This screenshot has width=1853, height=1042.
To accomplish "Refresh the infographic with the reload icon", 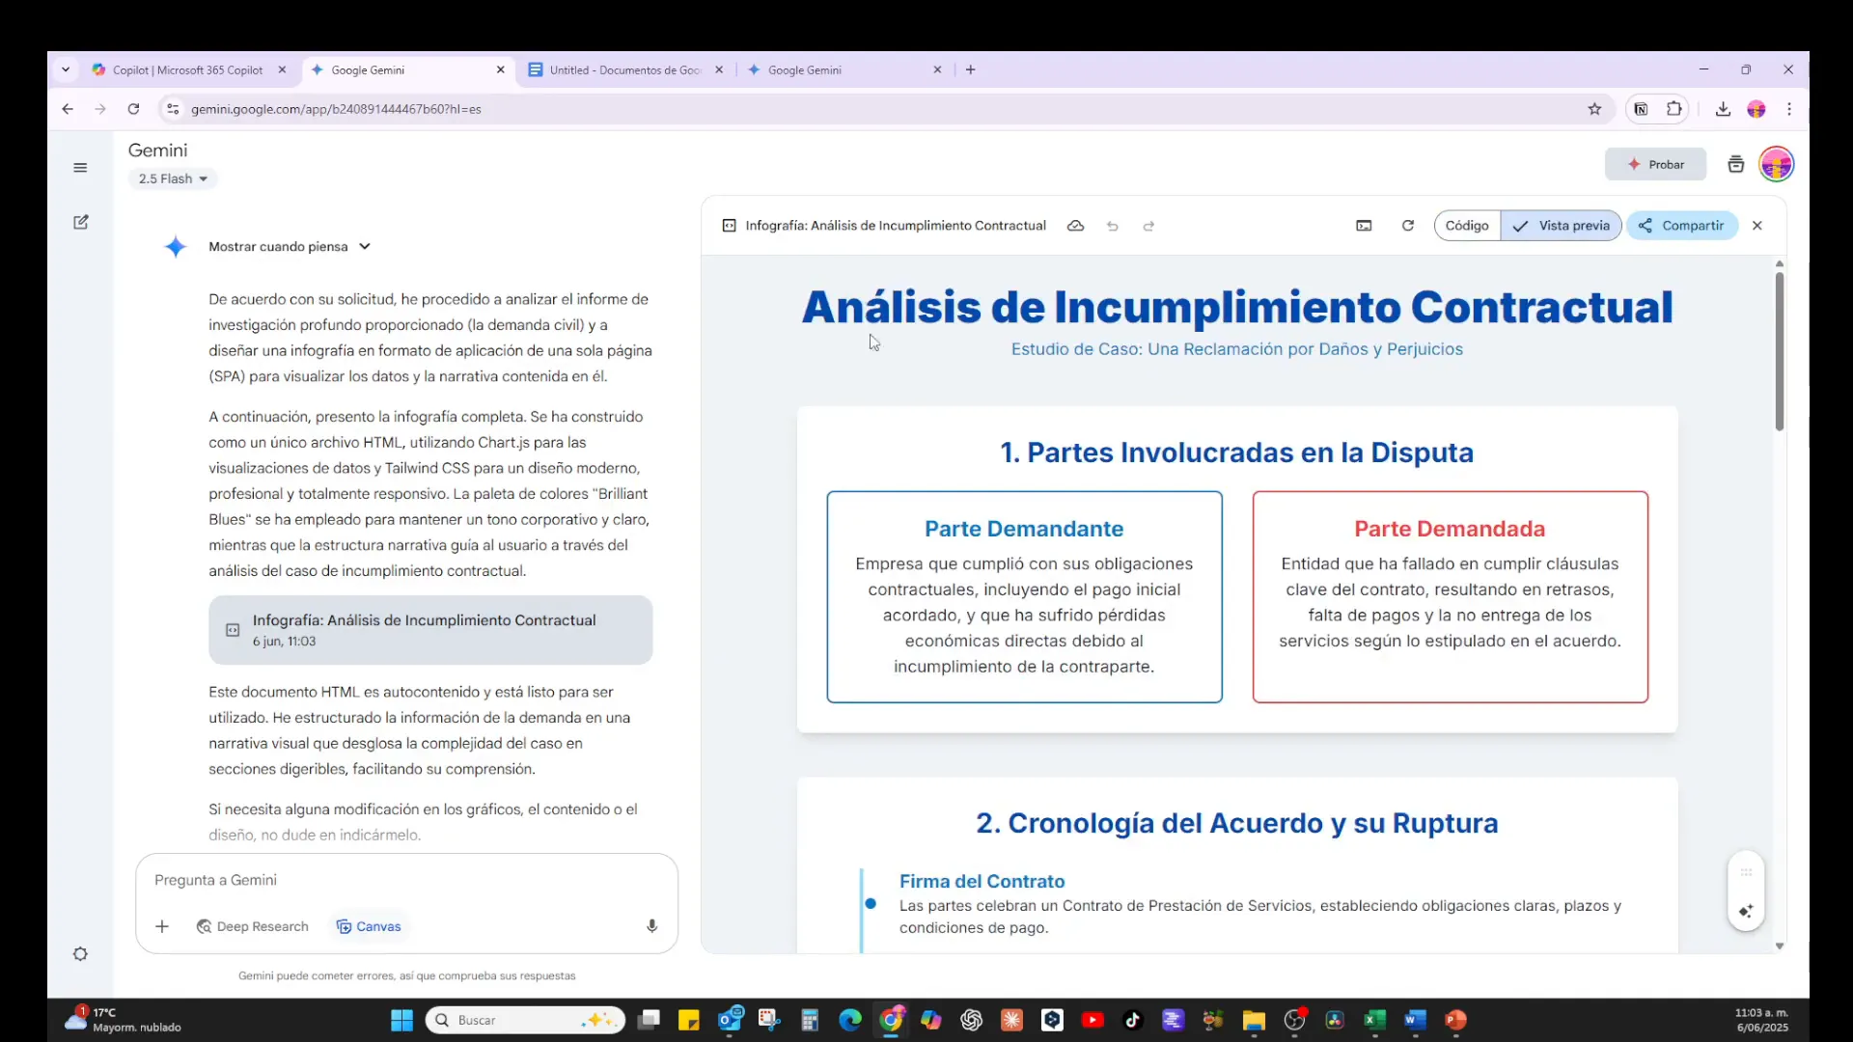I will pyautogui.click(x=1408, y=225).
